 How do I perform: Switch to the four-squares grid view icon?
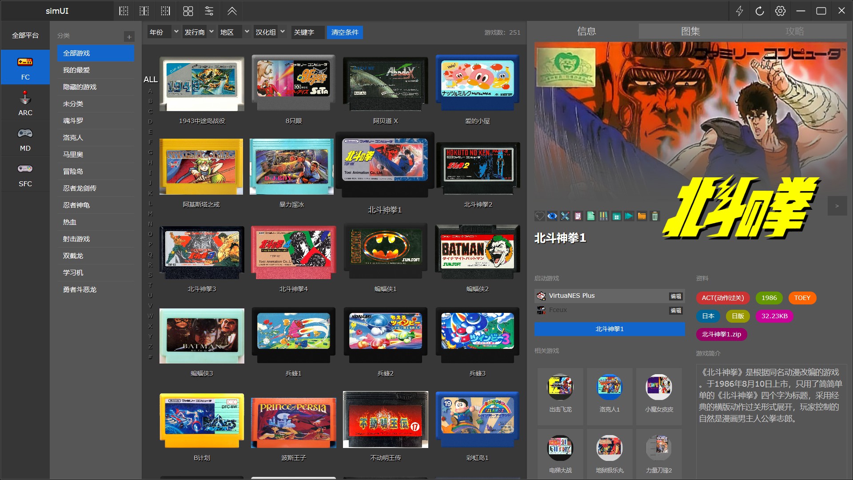[x=188, y=11]
